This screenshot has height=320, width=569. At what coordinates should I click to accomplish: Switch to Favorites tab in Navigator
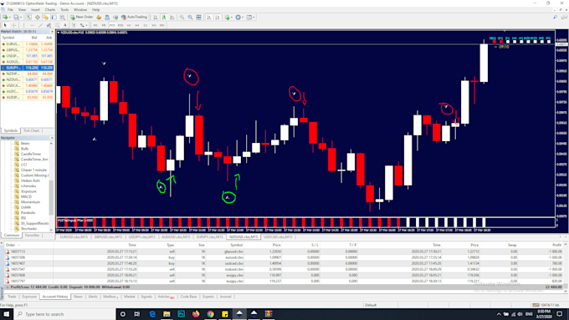[32, 236]
